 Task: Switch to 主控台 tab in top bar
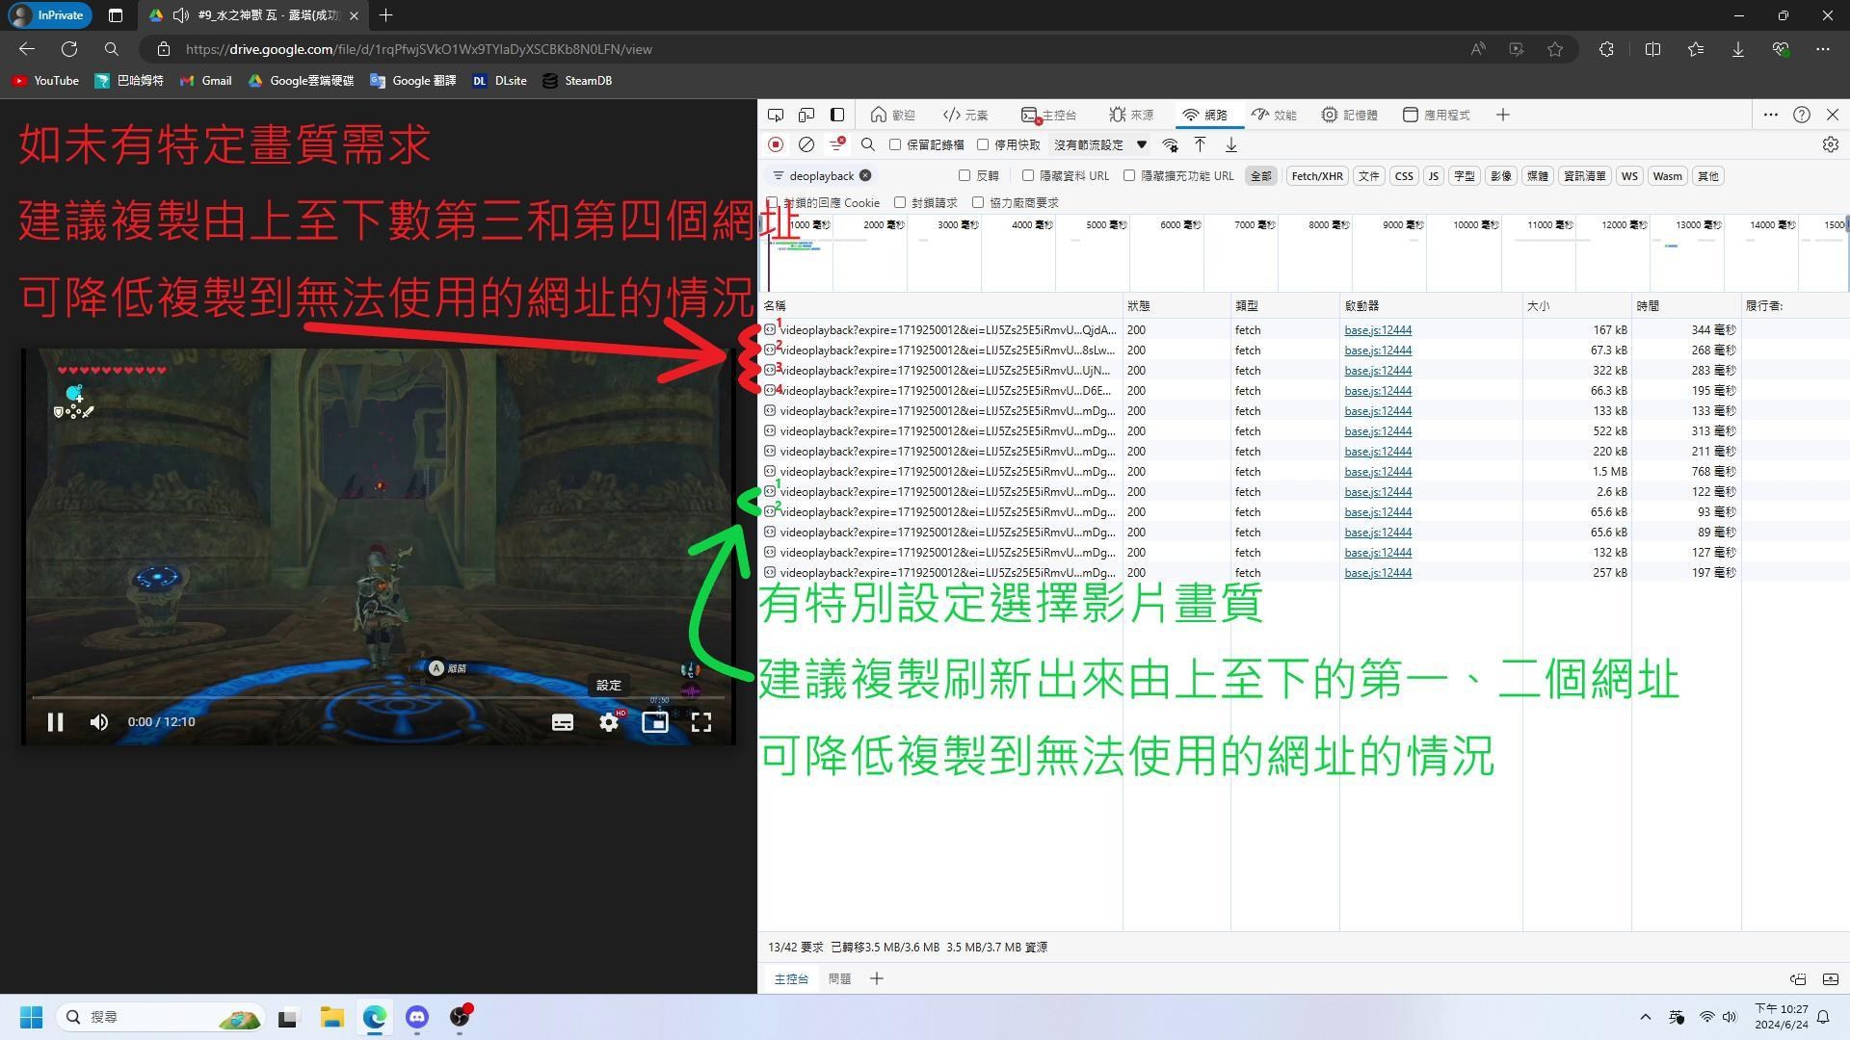(x=1048, y=115)
